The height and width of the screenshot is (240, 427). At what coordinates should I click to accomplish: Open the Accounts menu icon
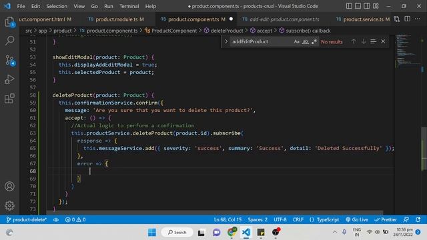[x=9, y=187]
